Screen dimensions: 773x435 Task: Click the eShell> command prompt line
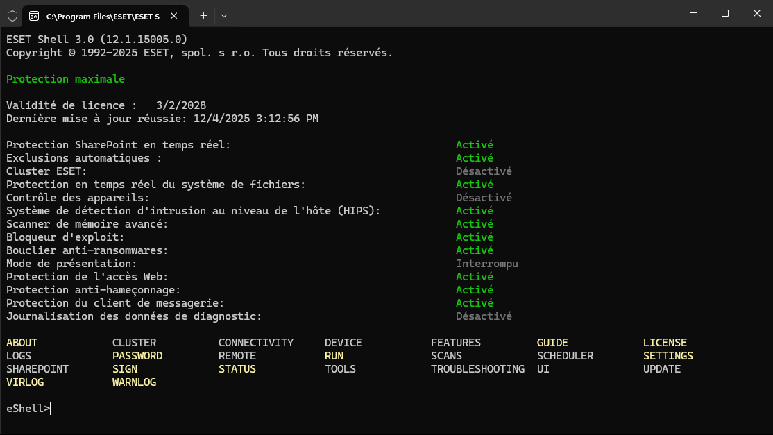click(28, 409)
